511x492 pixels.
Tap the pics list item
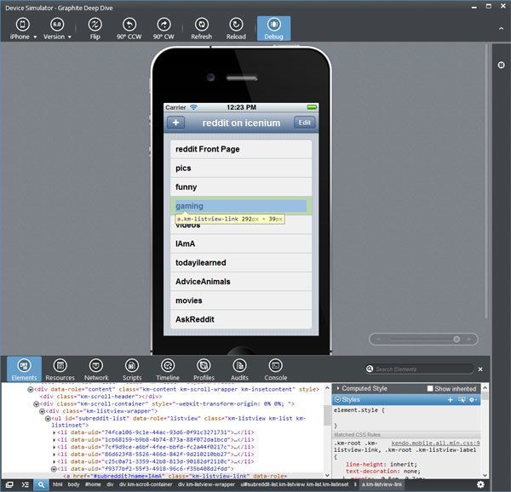point(241,168)
